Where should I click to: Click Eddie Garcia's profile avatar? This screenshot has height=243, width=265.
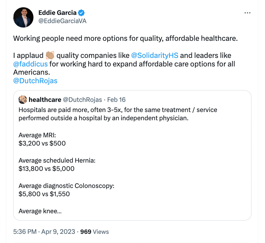pos(23,17)
